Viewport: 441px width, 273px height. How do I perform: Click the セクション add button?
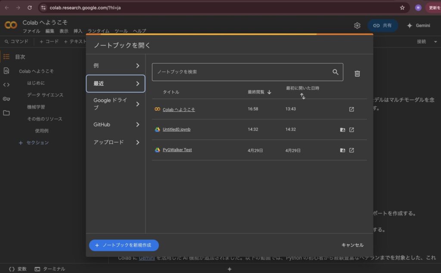(34, 143)
